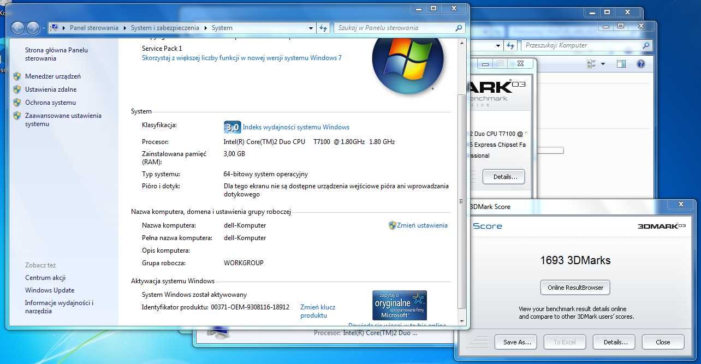Open the view options dropdown arrow in Komputer
Image resolution: width=701 pixels, height=364 pixels.
coord(603,64)
